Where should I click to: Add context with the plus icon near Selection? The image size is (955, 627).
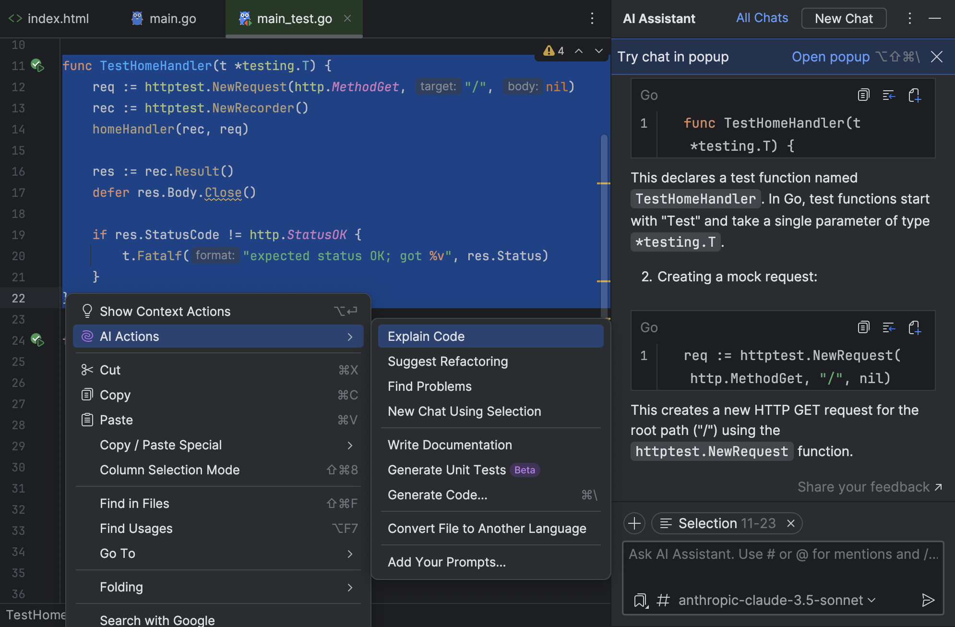pos(634,523)
